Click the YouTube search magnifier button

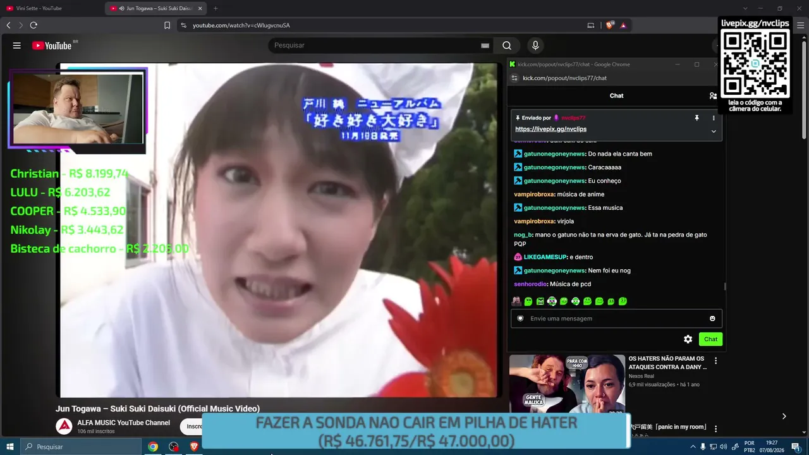(x=507, y=45)
